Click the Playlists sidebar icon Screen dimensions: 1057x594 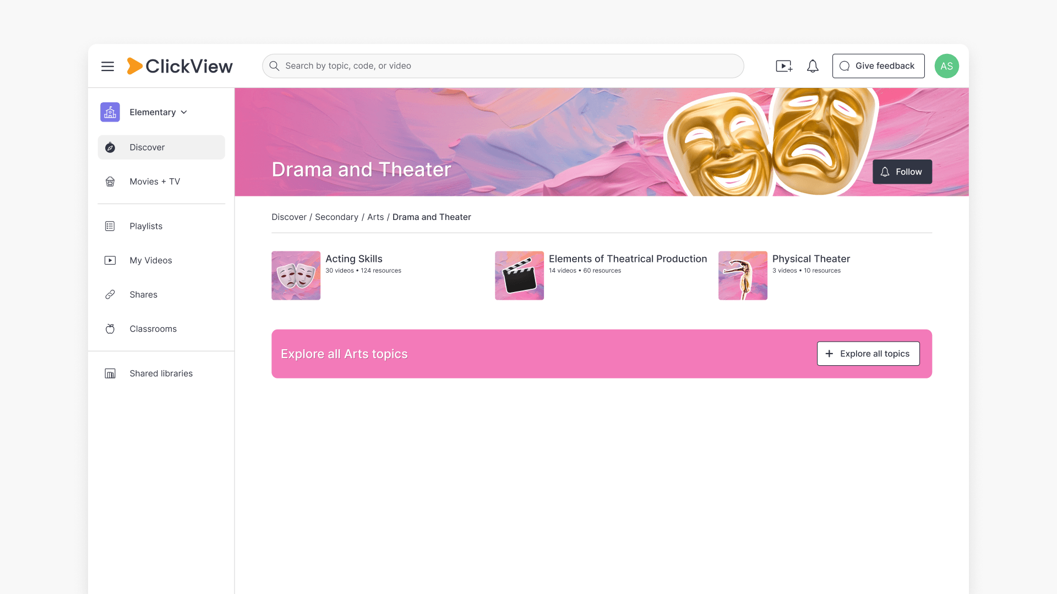pos(110,226)
